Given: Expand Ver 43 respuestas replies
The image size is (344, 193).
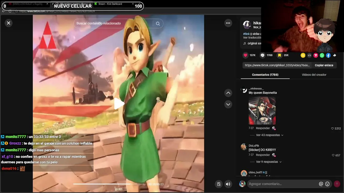Looking at the screenshot, I should [x=270, y=135].
